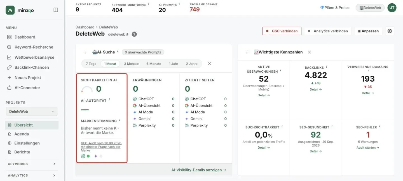The width and height of the screenshot is (403, 181).
Task: Click Audit starten under SEO-Fehler
Action: click(368, 147)
